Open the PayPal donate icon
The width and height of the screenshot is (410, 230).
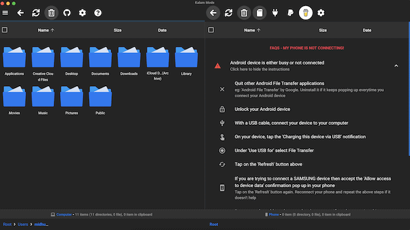coord(290,12)
